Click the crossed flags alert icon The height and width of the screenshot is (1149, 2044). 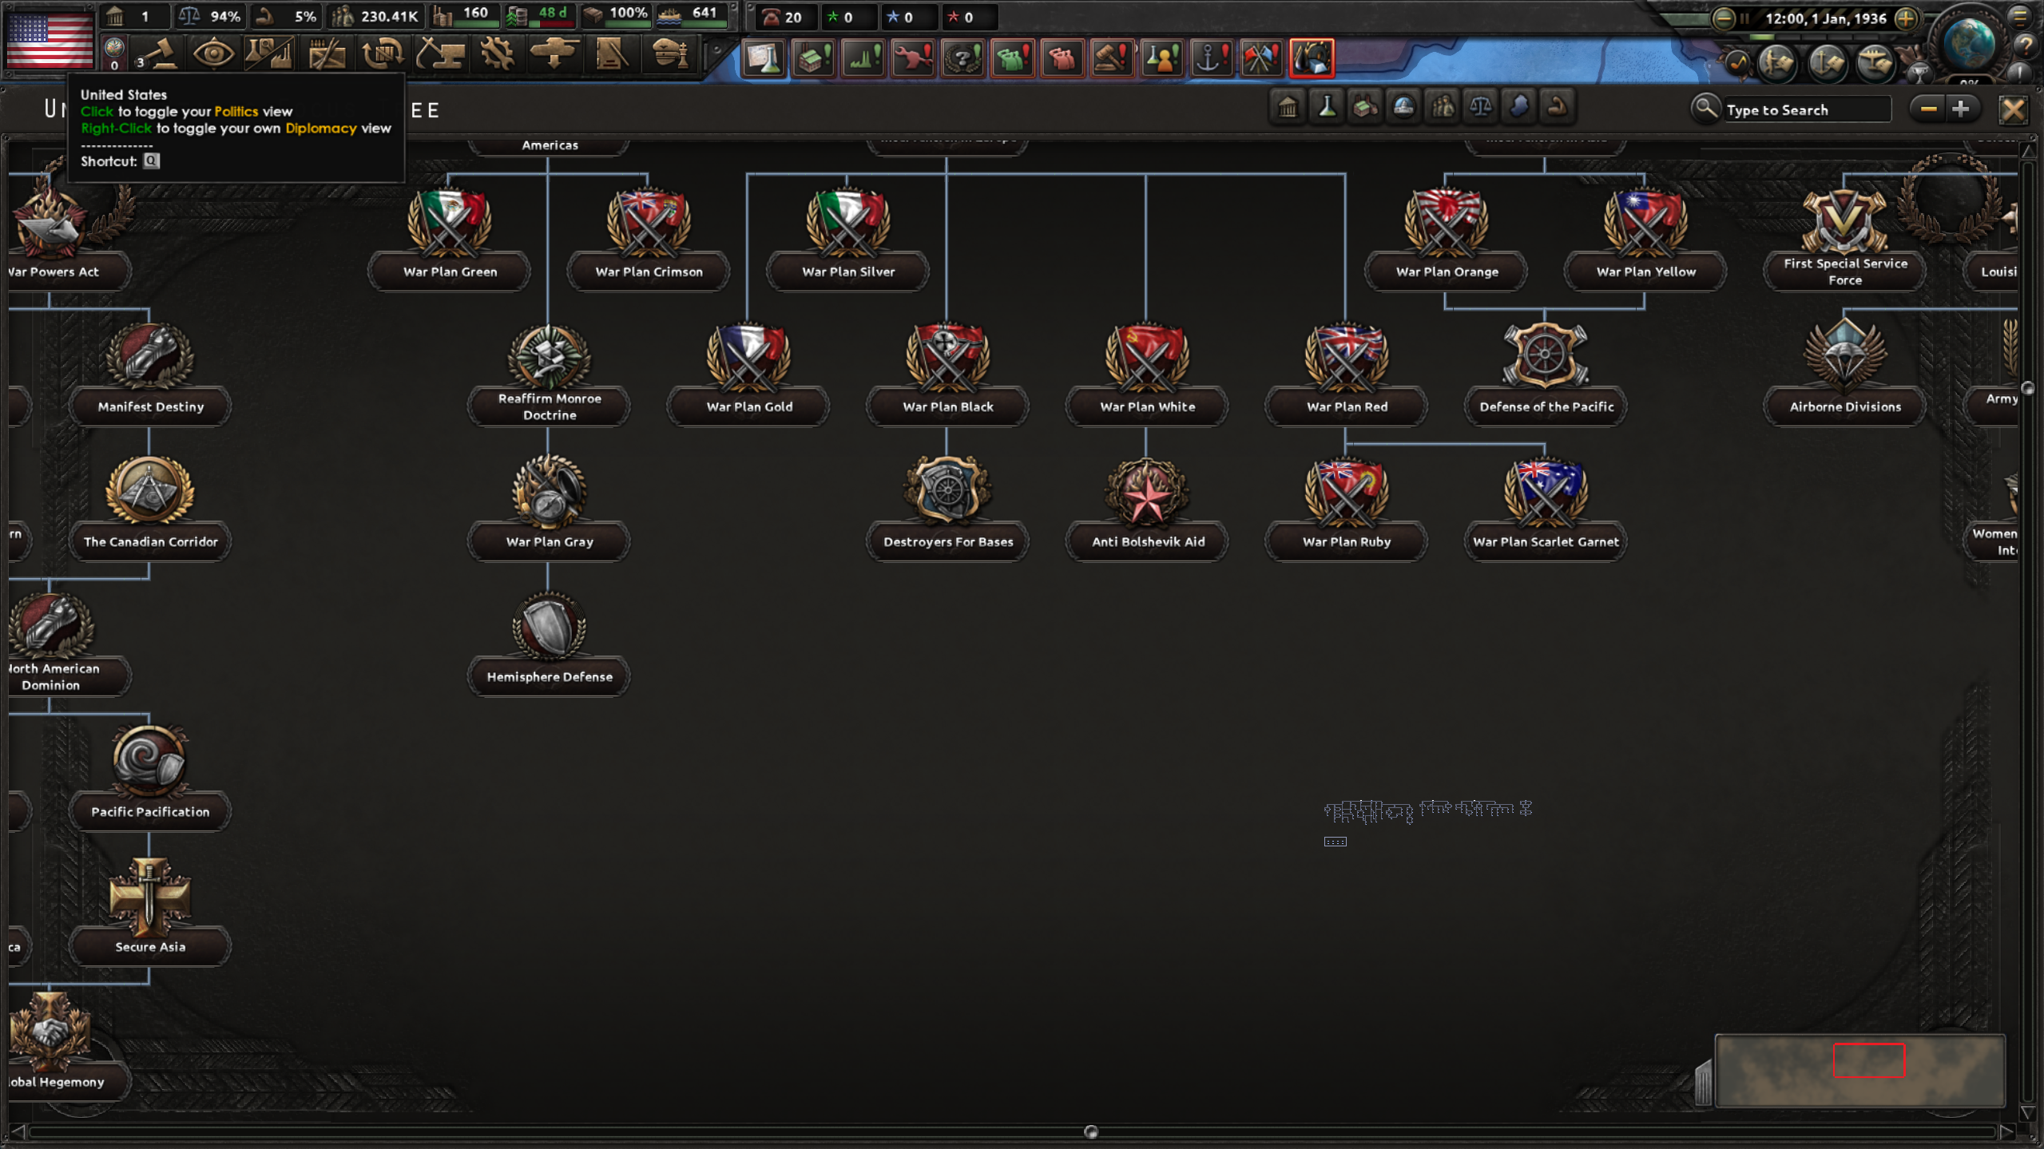(x=1261, y=58)
